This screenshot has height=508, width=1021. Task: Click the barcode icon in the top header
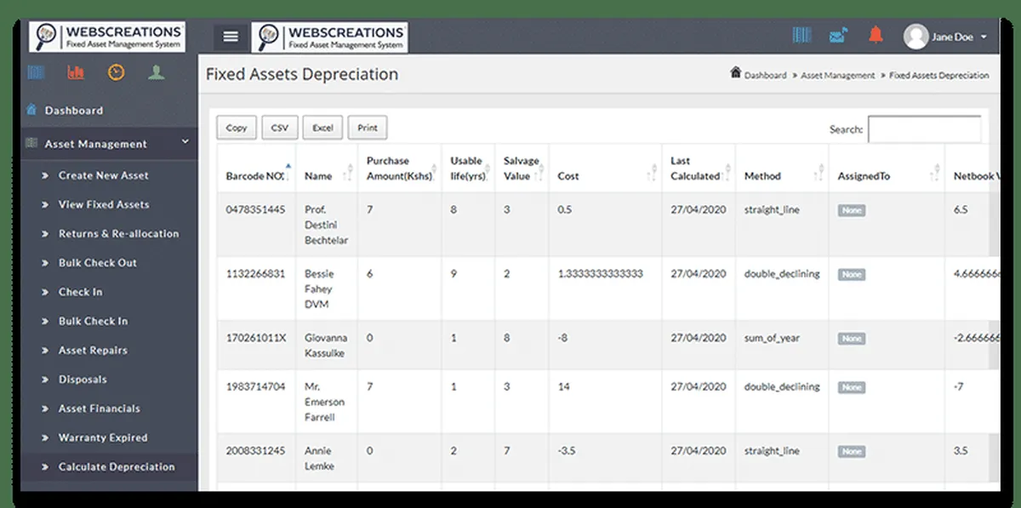tap(801, 36)
